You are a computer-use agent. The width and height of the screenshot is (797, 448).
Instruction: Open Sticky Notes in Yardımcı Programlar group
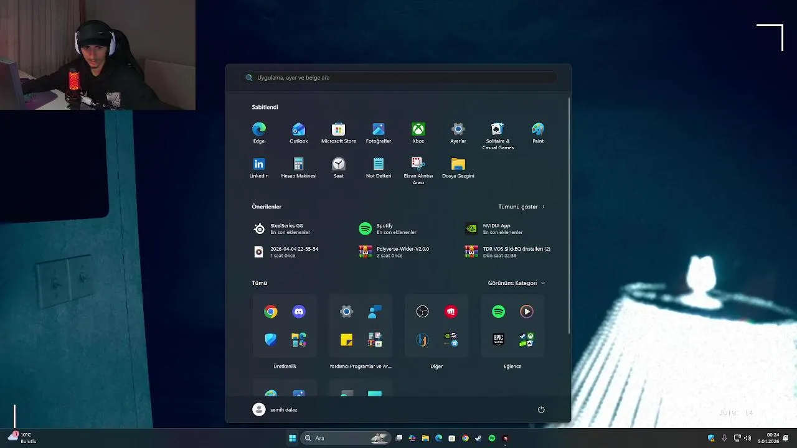tap(347, 340)
